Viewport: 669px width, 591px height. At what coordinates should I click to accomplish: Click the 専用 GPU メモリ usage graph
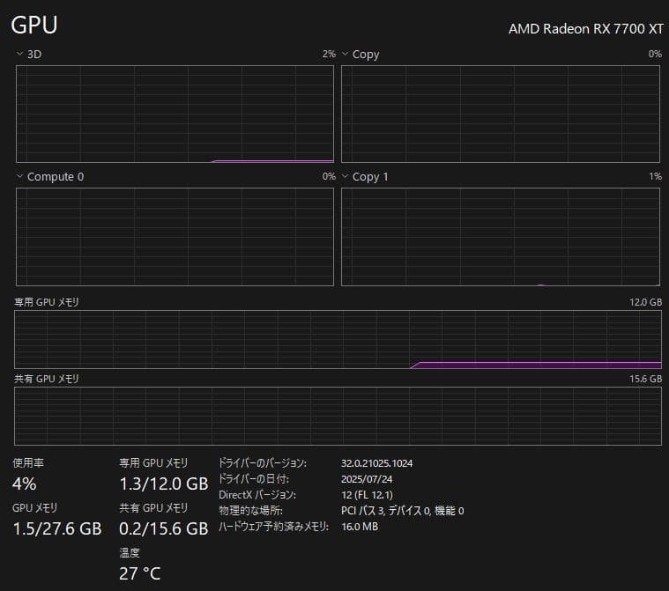(338, 339)
